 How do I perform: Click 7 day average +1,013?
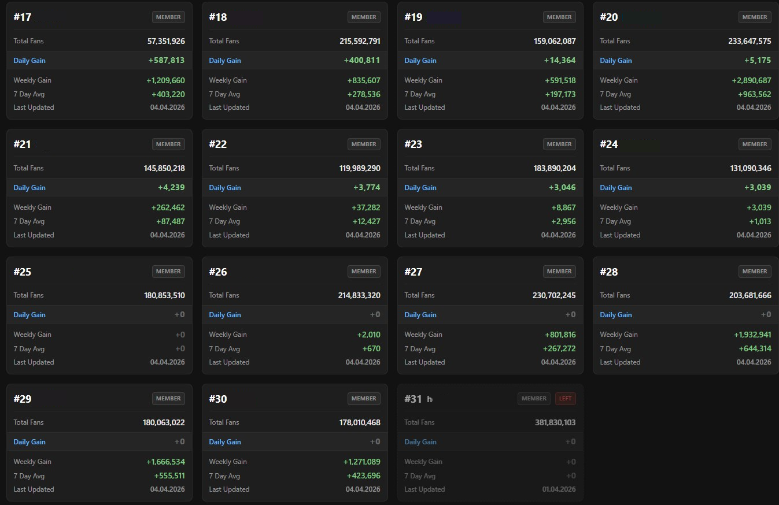click(x=760, y=221)
